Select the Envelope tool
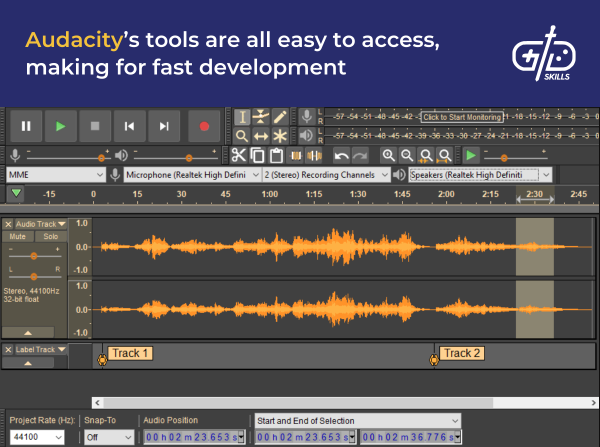This screenshot has width=600, height=447. tap(261, 116)
